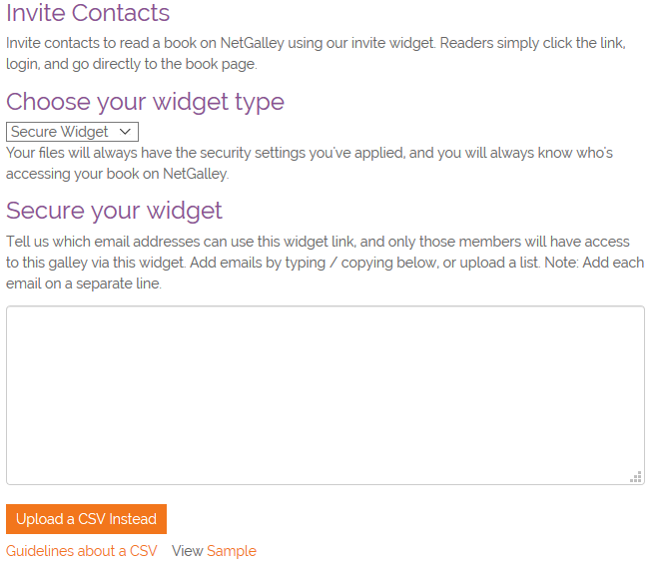This screenshot has height=570, width=666.
Task: Click the 'login, and go directly' text line
Action: coord(132,65)
